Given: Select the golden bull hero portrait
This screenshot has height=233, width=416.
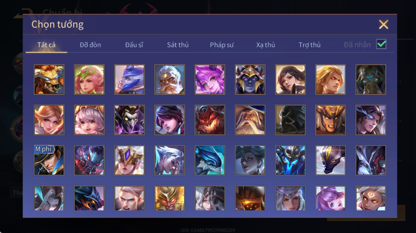Looking at the screenshot, I should (x=49, y=79).
